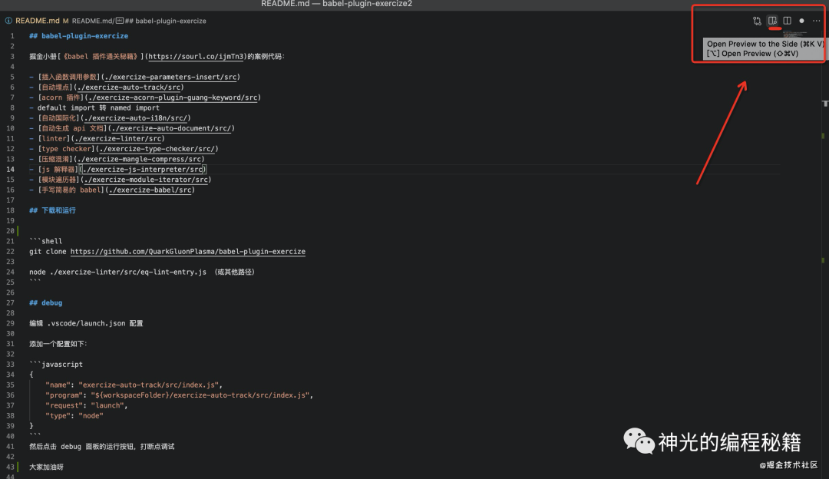Follow the ./exercize-type-checker/src/ link

[157, 149]
